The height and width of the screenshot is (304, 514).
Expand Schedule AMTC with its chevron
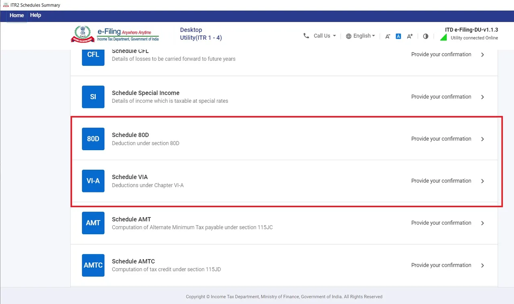click(x=483, y=265)
